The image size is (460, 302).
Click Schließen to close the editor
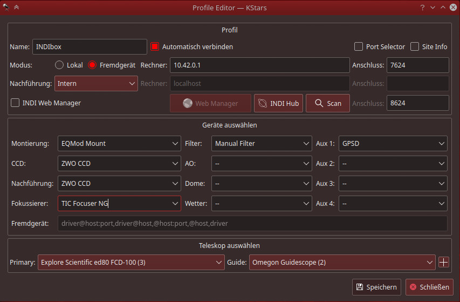pyautogui.click(x=429, y=287)
